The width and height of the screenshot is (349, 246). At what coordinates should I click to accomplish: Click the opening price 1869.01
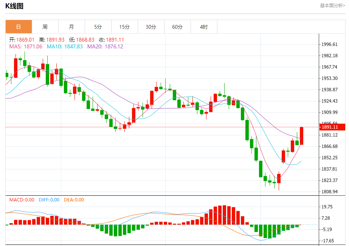click(x=25, y=40)
